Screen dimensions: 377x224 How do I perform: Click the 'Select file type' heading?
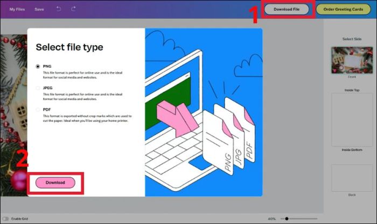coord(69,47)
